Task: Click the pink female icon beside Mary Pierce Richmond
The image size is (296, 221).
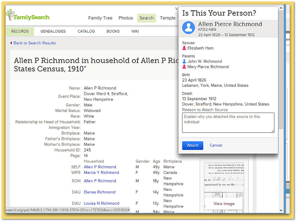Action: pos(184,67)
